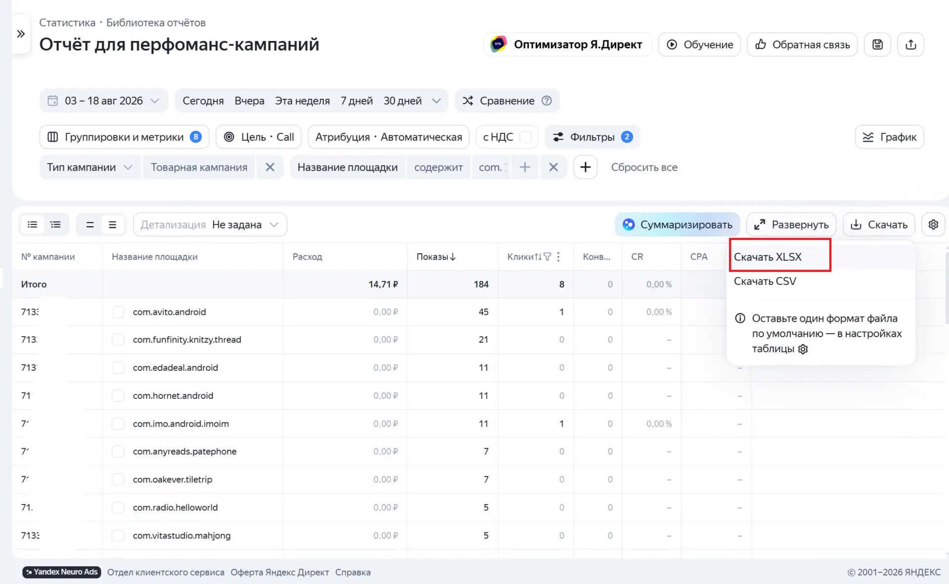Switch to nested tree list view icon
The height and width of the screenshot is (584, 949).
pyautogui.click(x=56, y=225)
